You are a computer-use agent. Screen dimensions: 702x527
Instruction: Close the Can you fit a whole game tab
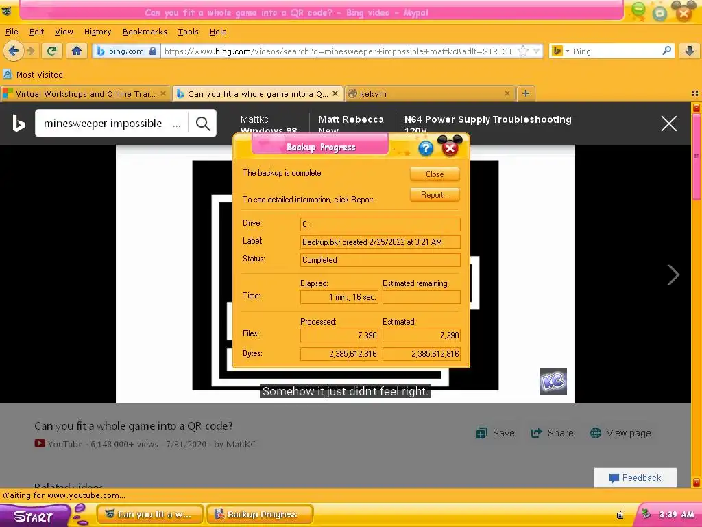click(x=335, y=93)
